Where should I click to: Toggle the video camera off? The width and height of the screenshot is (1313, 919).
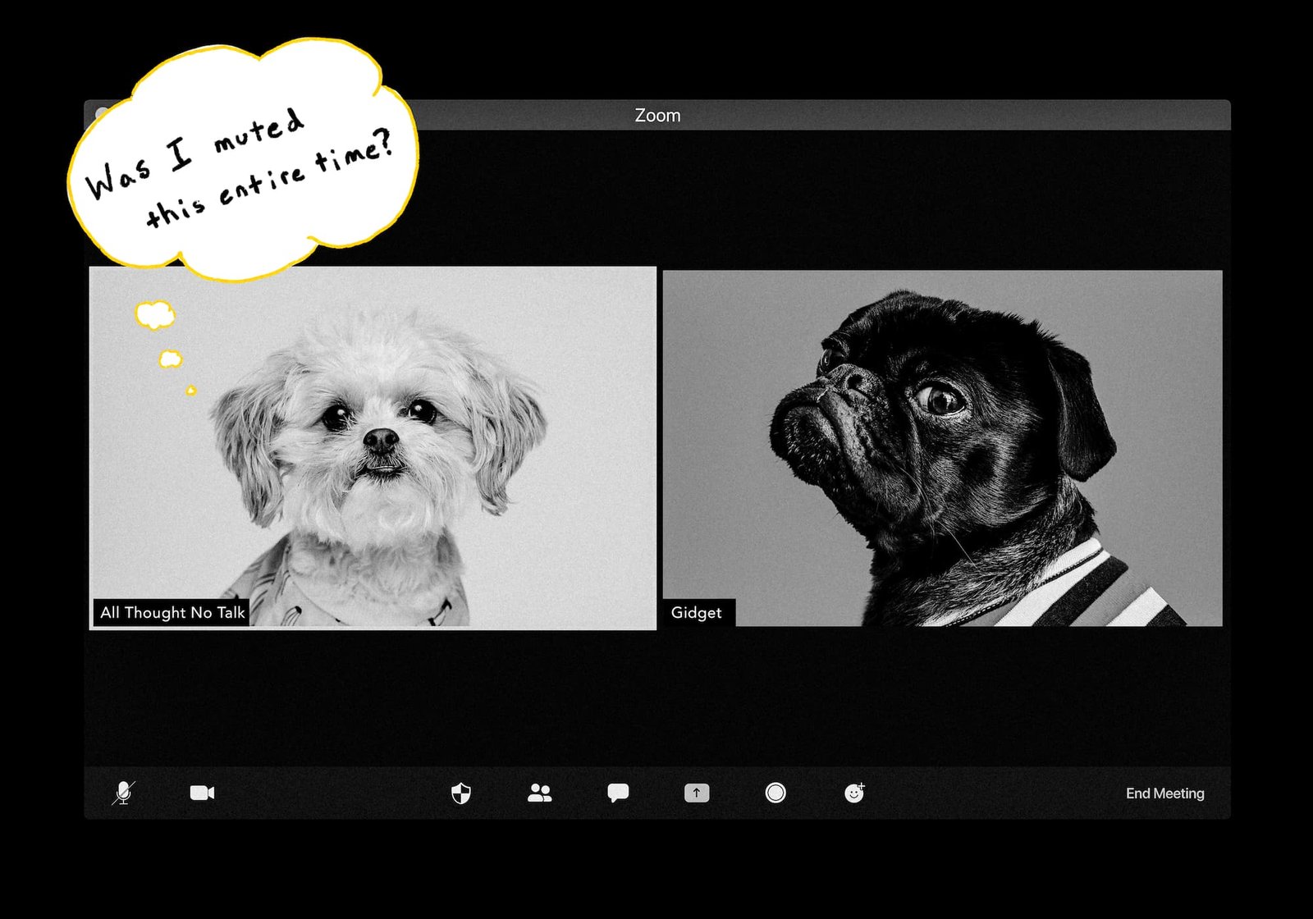click(202, 793)
